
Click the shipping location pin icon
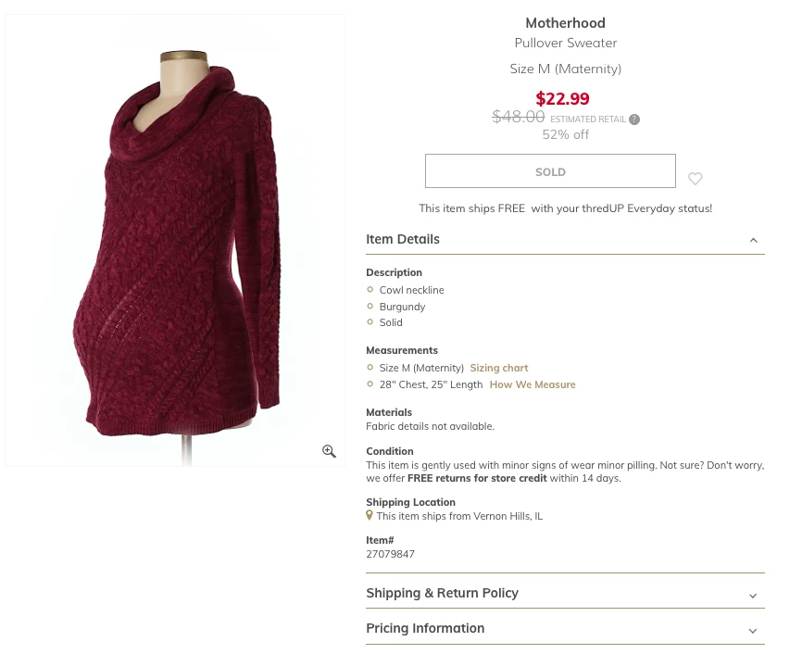370,515
